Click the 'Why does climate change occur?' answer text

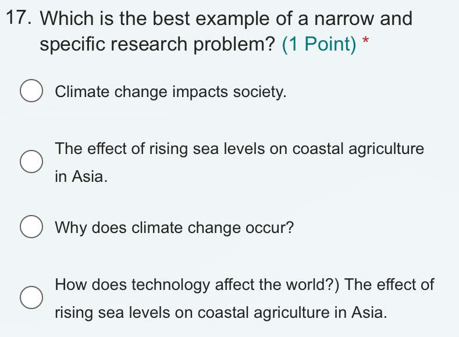[x=174, y=228]
